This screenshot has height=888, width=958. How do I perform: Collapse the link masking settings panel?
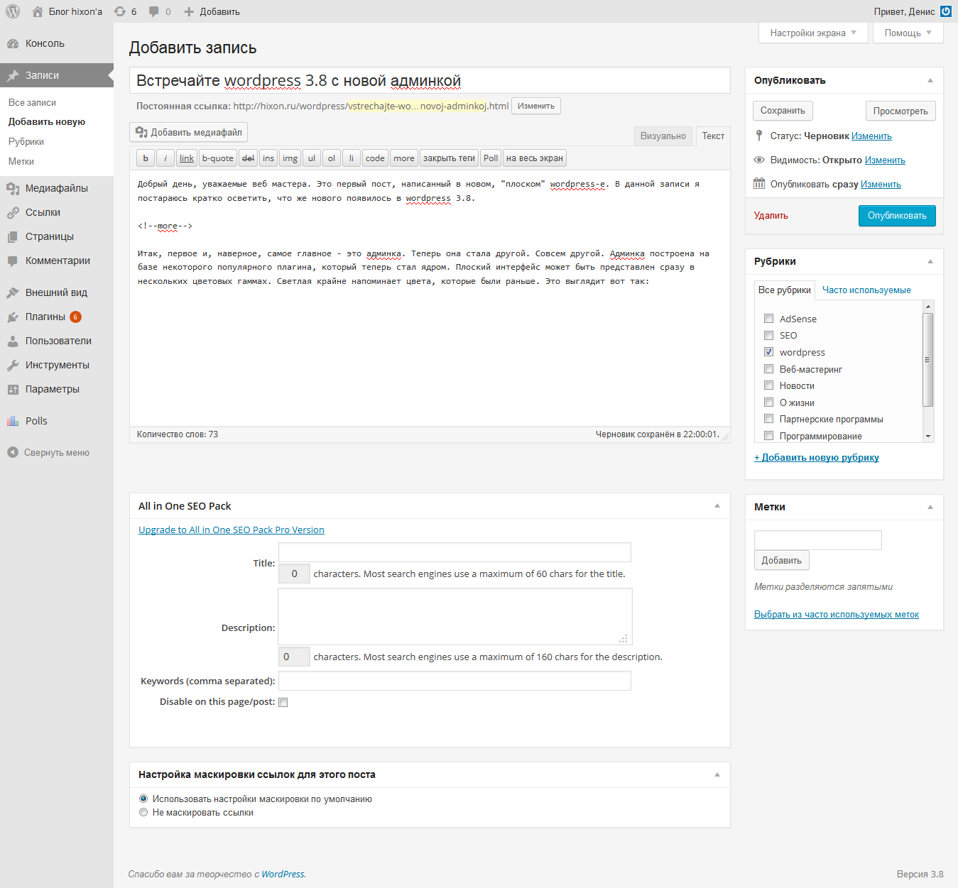pos(717,774)
